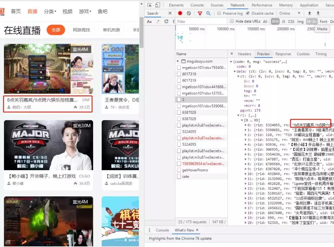
Task: Uncheck the Disable cache checkbox
Action: (x=248, y=13)
